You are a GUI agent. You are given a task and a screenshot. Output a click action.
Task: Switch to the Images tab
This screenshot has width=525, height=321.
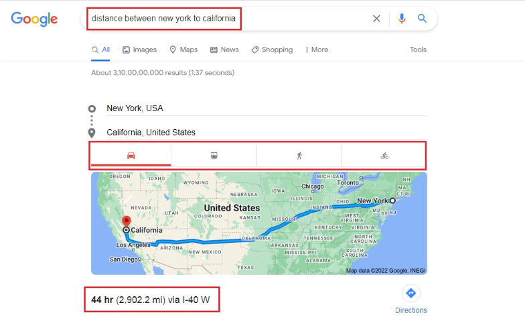point(139,49)
